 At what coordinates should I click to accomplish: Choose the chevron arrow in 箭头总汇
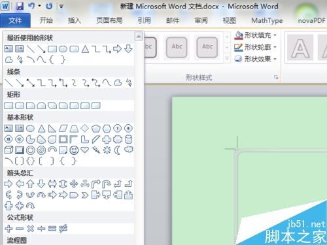(x=85, y=195)
